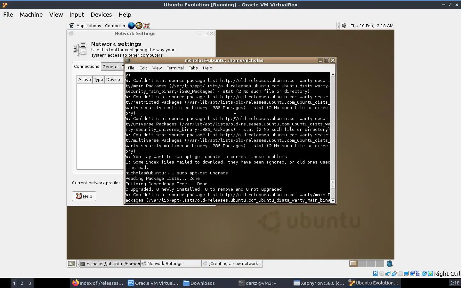Open VirtualBox Devices menu

pos(101,14)
